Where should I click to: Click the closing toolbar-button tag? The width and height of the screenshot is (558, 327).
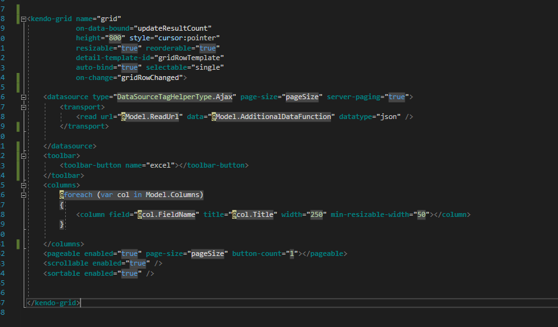tap(213, 165)
